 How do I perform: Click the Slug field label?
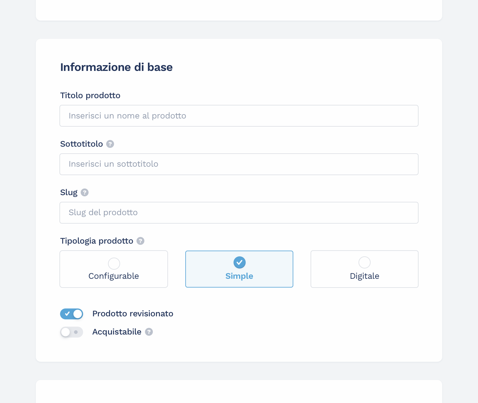click(x=69, y=192)
